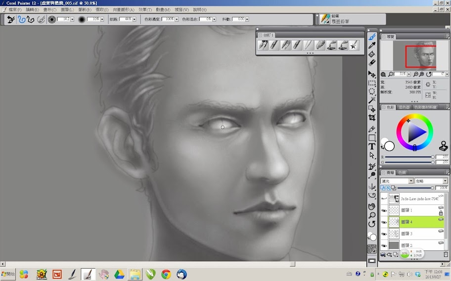This screenshot has height=281, width=451.
Task: Select the Lasso selection tool
Action: 372,92
